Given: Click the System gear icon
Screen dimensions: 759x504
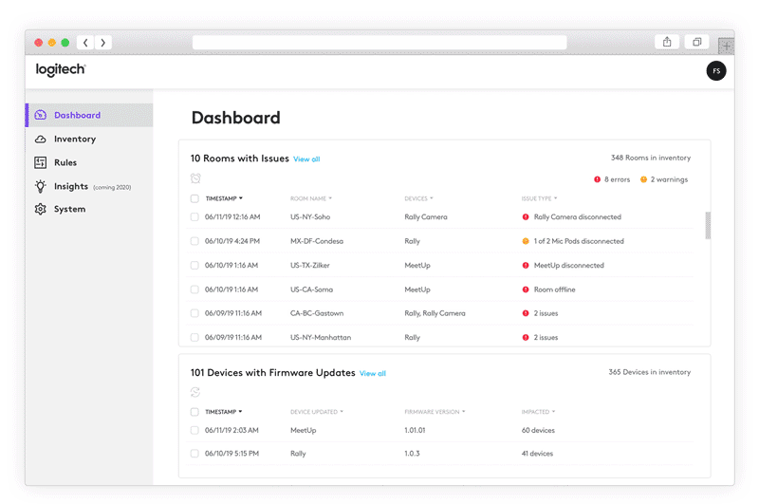Looking at the screenshot, I should point(41,209).
